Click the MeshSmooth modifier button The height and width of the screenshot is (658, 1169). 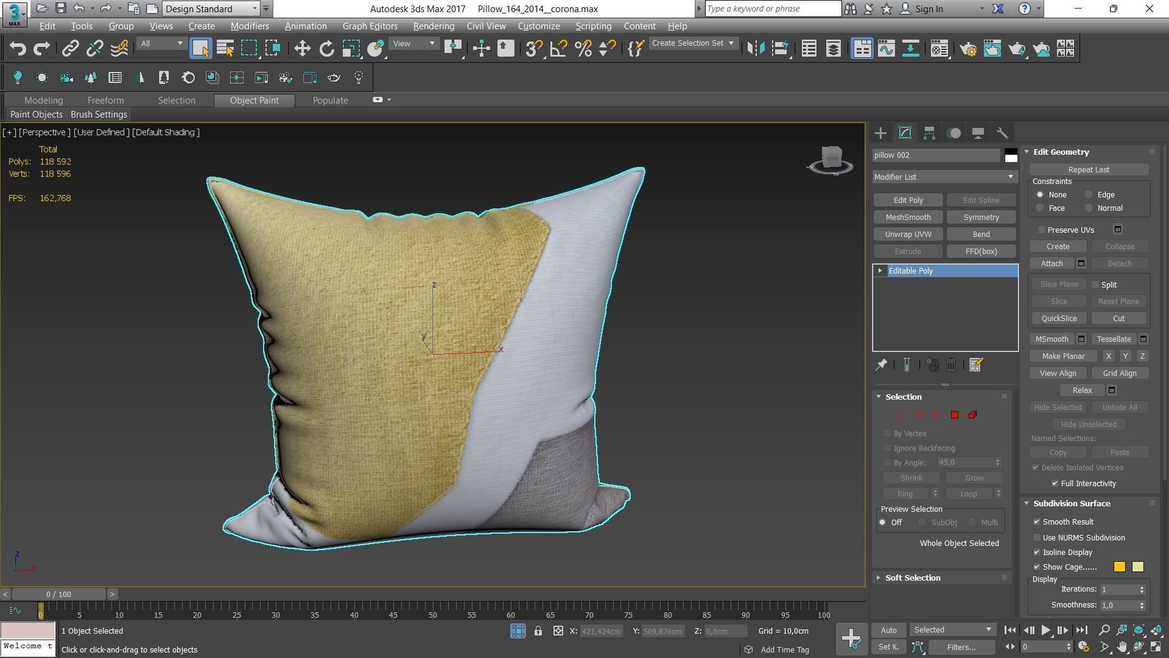coord(908,218)
